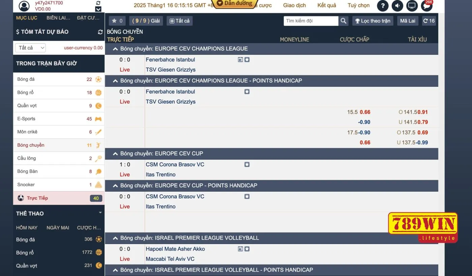The width and height of the screenshot is (472, 276).
Task: Open the user profile avatar icon
Action: 24,6
